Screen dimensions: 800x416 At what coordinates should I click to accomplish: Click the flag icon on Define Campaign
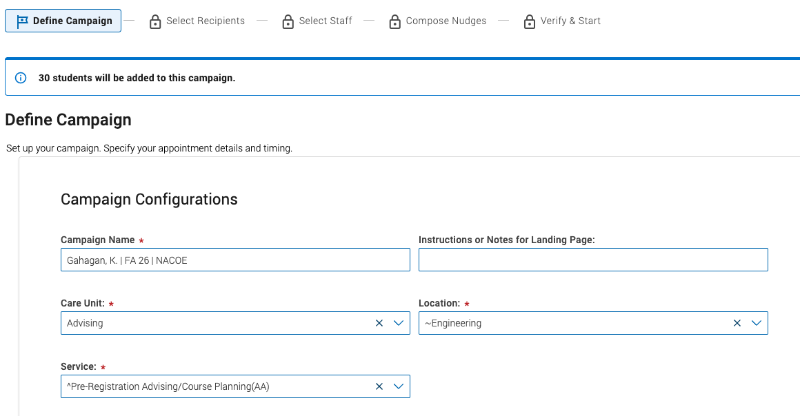(x=22, y=21)
